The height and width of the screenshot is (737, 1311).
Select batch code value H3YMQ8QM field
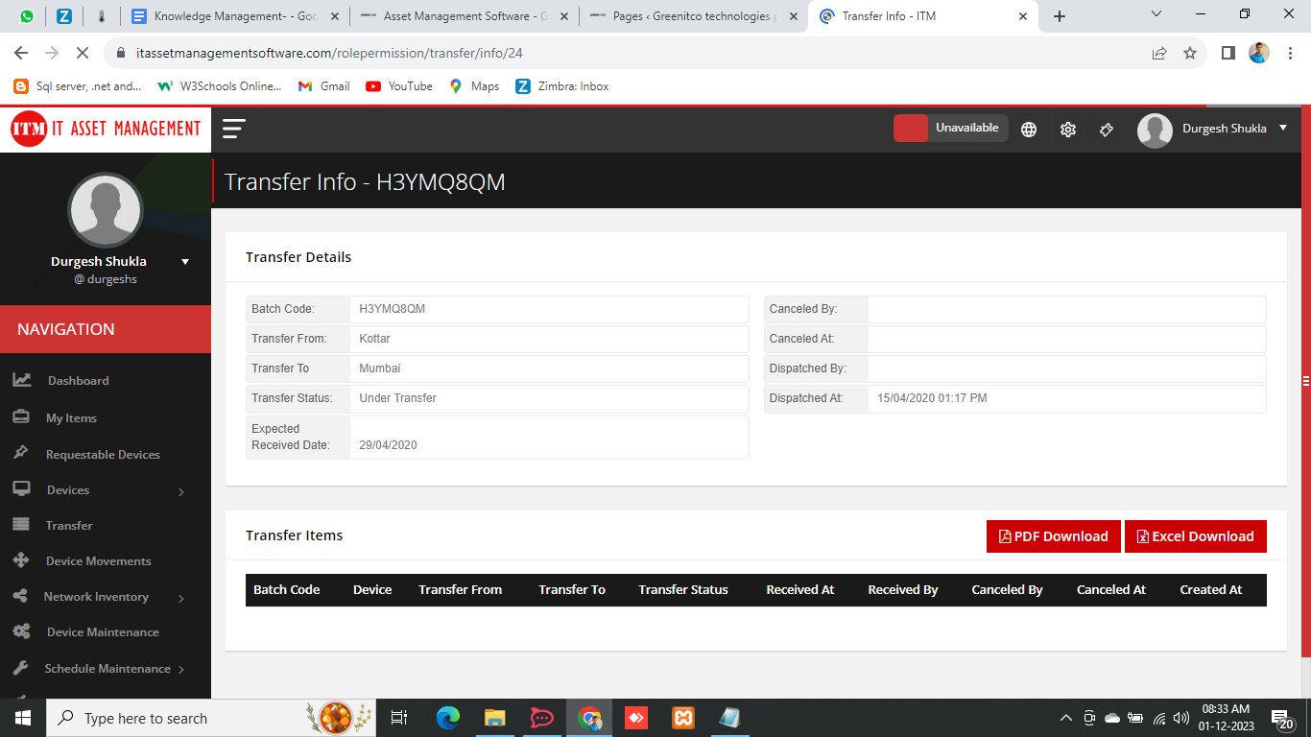(549, 309)
